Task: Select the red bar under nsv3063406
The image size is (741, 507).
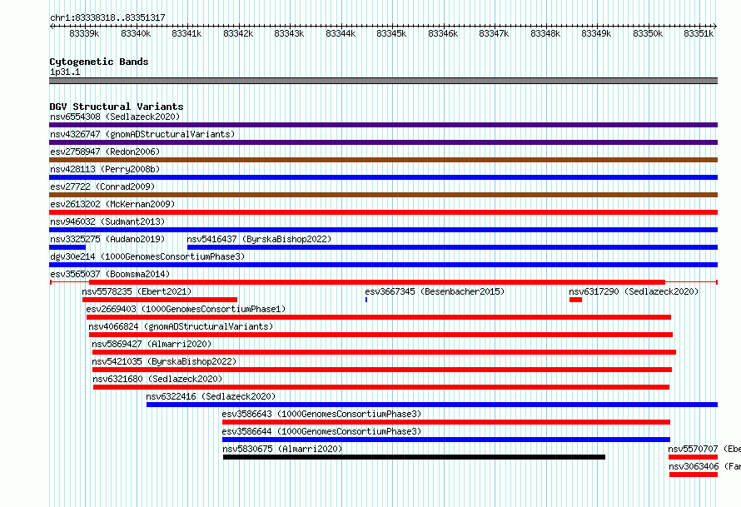Action: pyautogui.click(x=694, y=475)
